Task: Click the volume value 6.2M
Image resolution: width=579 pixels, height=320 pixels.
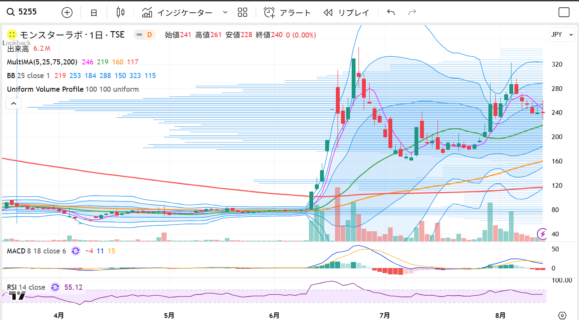Action: pyautogui.click(x=42, y=49)
